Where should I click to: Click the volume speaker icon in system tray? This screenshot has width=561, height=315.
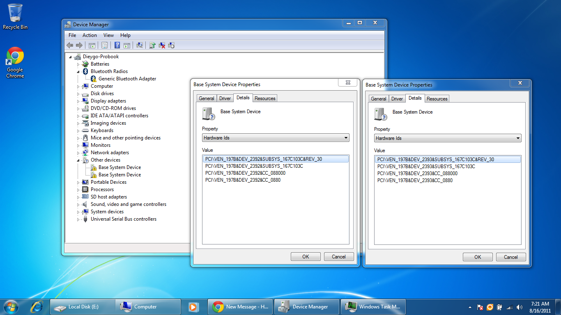[x=520, y=307]
